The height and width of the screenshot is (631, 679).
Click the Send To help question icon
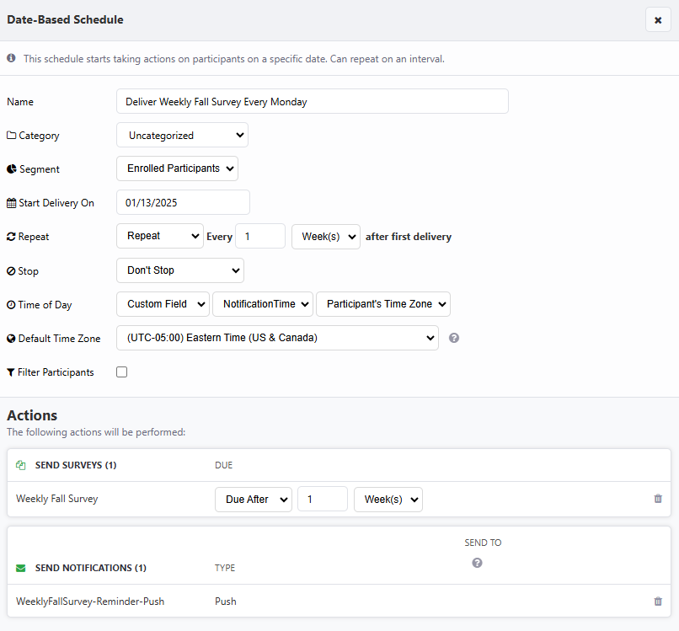(477, 563)
